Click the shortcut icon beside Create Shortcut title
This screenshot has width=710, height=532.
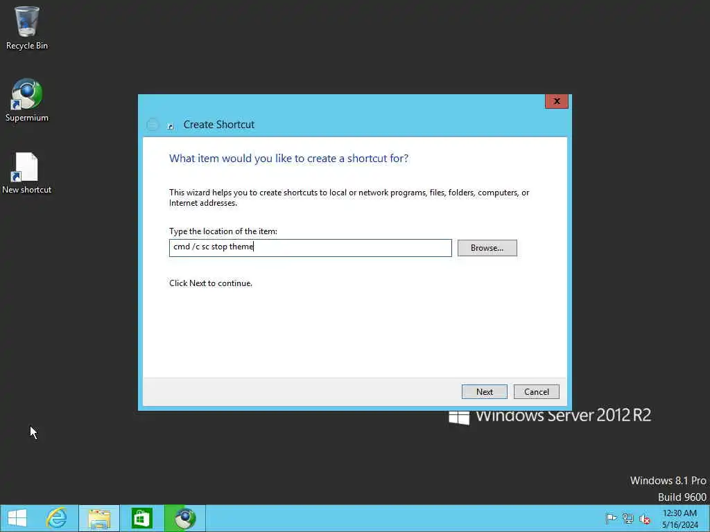click(x=171, y=126)
